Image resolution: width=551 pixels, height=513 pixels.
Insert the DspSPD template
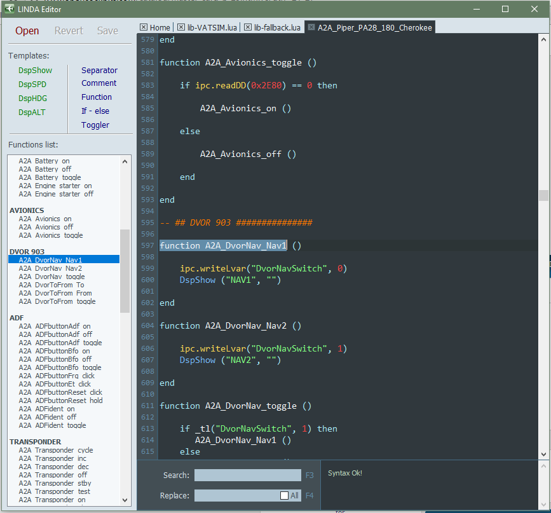[32, 85]
